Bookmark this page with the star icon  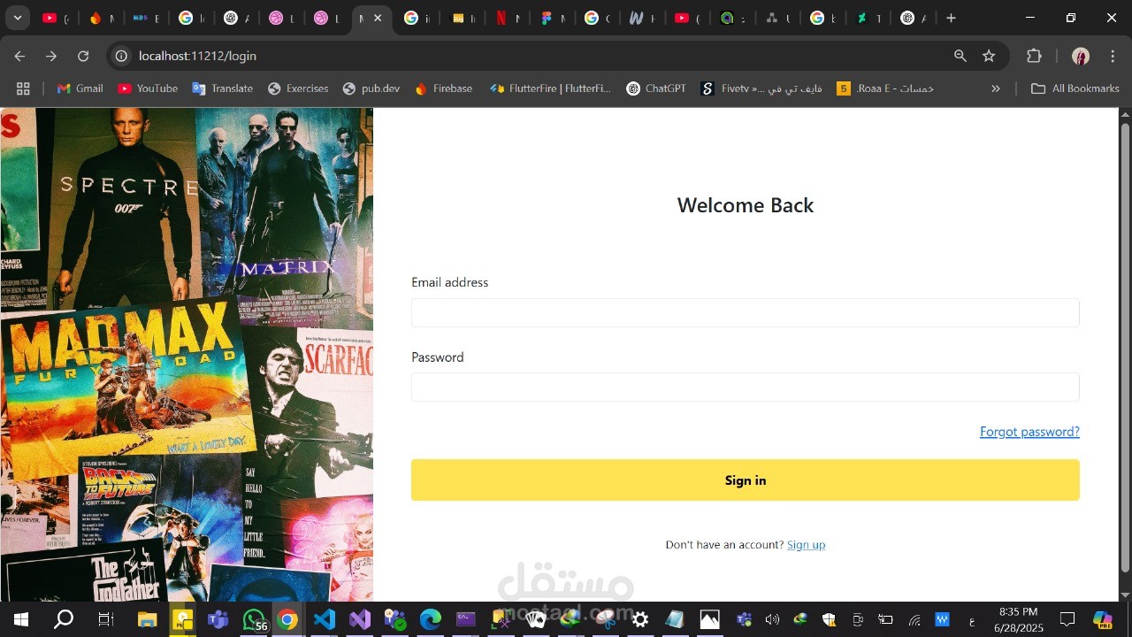989,56
